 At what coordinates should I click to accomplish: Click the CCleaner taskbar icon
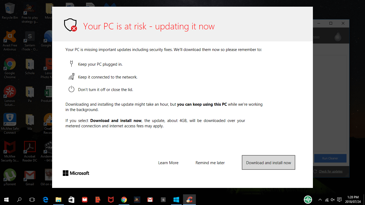pyautogui.click(x=189, y=200)
